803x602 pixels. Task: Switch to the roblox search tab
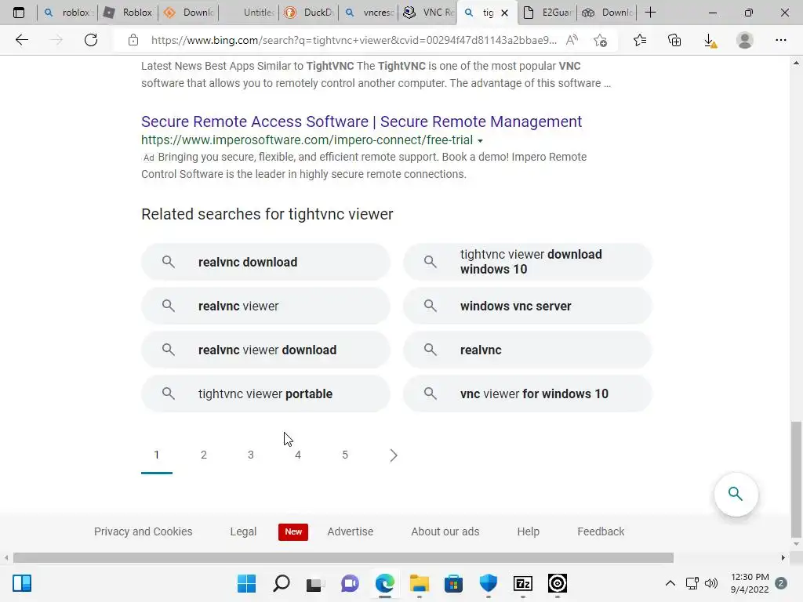(x=68, y=13)
